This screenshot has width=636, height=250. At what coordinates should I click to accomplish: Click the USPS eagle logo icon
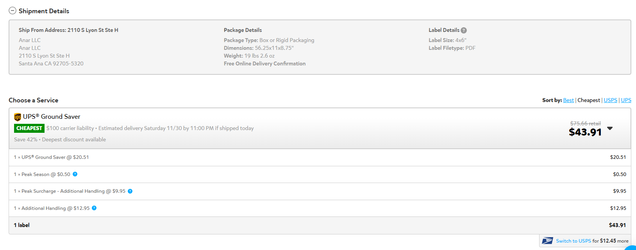(x=547, y=241)
